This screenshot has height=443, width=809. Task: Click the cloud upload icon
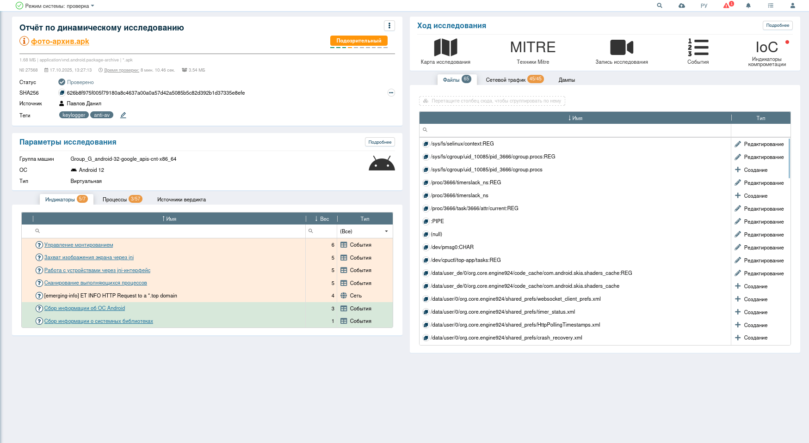682,6
